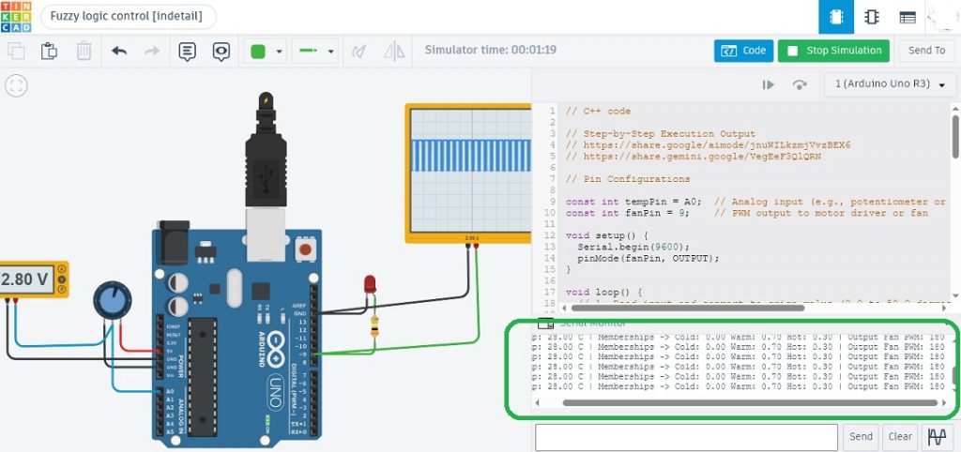Screen dimensions: 961x452
Task: Redo the last action
Action: coord(152,51)
